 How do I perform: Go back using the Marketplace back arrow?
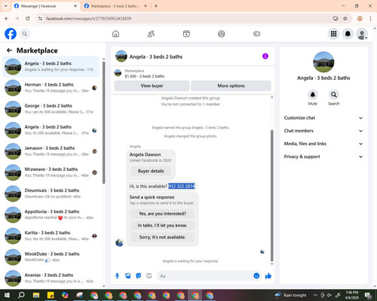coord(9,50)
